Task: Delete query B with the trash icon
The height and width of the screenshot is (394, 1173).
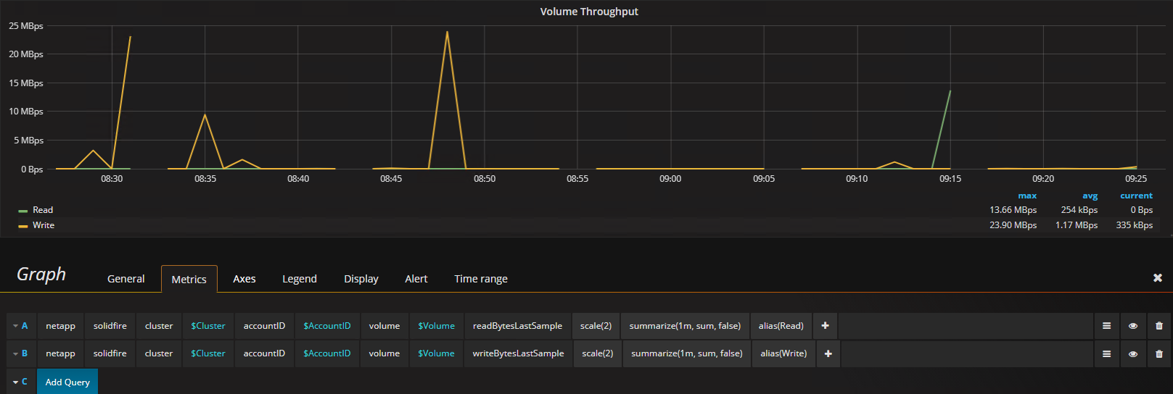Action: 1158,353
